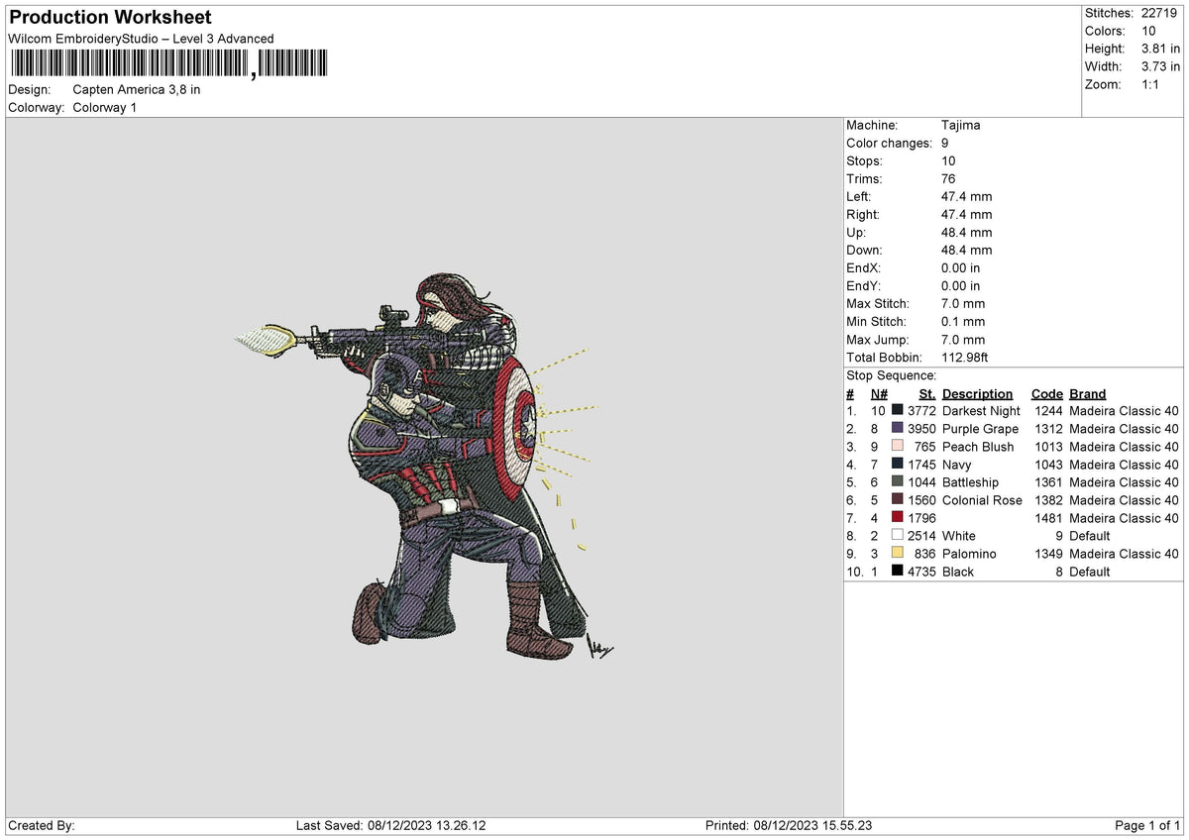The height and width of the screenshot is (840, 1189).
Task: Click the Max Stitch value '7.0 mm'
Action: [x=963, y=303]
